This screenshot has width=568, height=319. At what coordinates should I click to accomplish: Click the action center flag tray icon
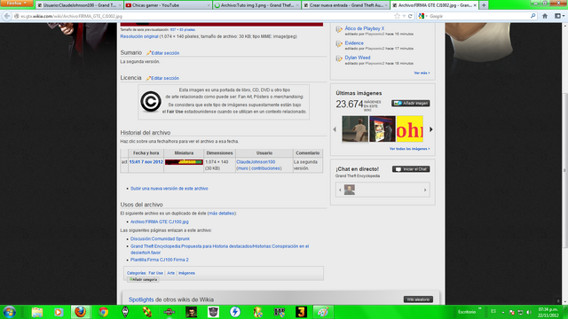512,312
